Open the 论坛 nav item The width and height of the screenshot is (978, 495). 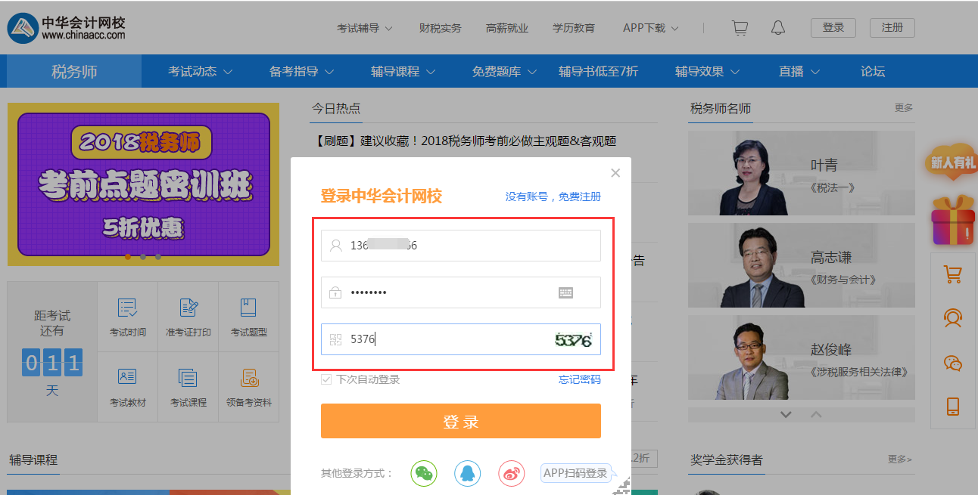(873, 72)
